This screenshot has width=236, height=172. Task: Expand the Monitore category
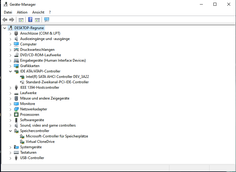point(10,104)
